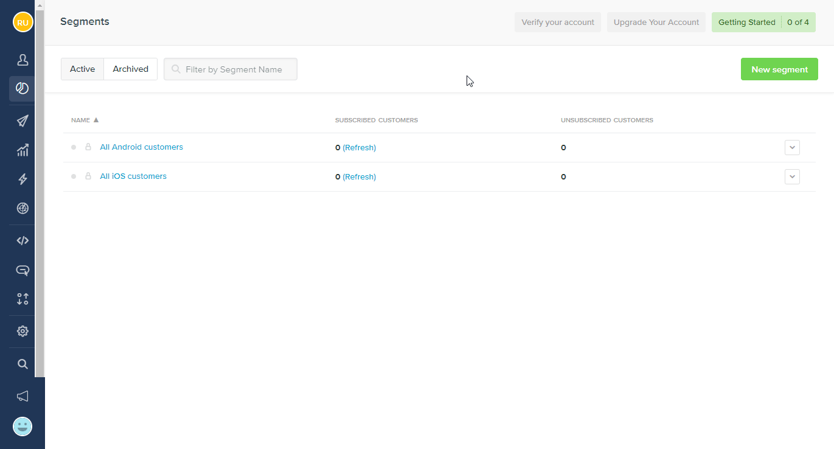
Task: Open the All Android customers segment
Action: (141, 147)
